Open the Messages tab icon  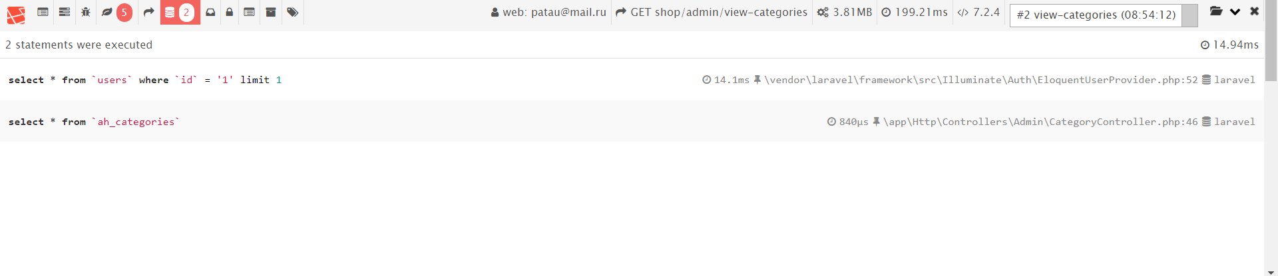tap(43, 12)
